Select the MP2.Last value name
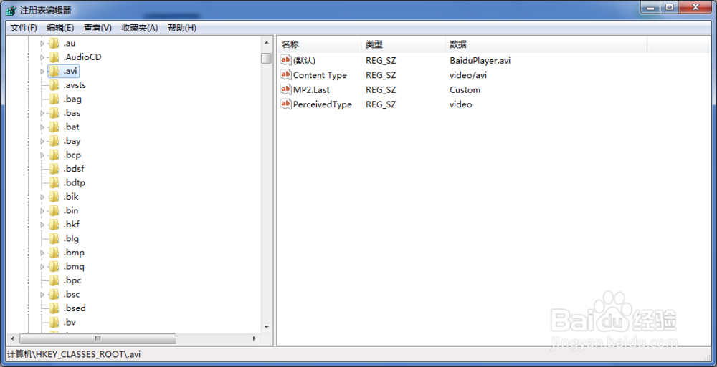Image resolution: width=717 pixels, height=367 pixels. click(x=311, y=89)
